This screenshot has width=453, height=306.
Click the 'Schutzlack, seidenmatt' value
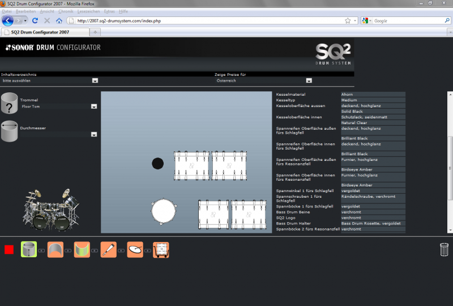[x=373, y=117]
